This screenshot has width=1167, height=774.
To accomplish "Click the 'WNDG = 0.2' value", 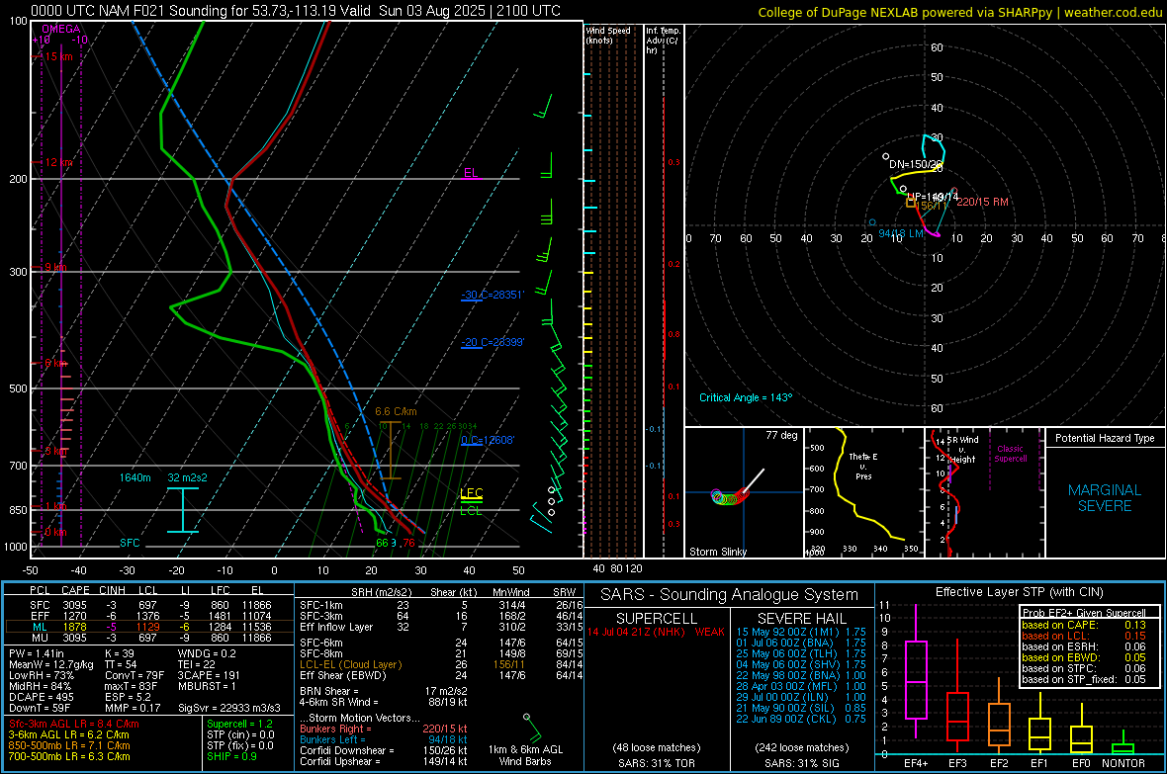I will pos(207,653).
